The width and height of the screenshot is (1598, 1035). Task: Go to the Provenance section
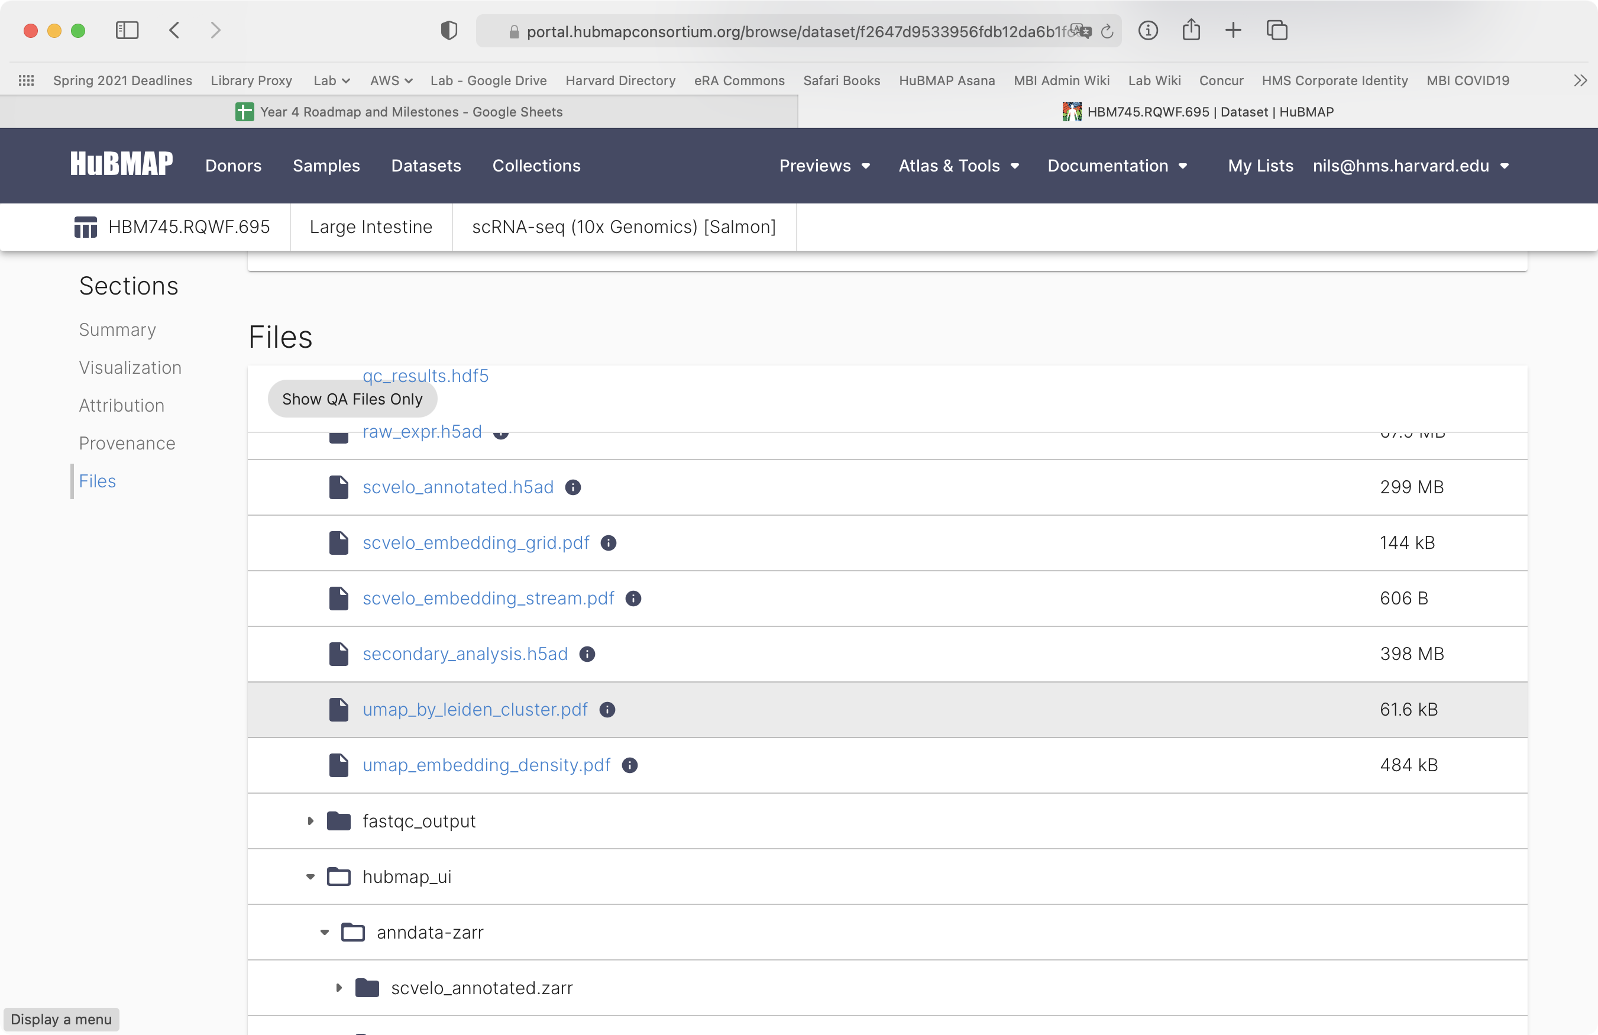(127, 444)
